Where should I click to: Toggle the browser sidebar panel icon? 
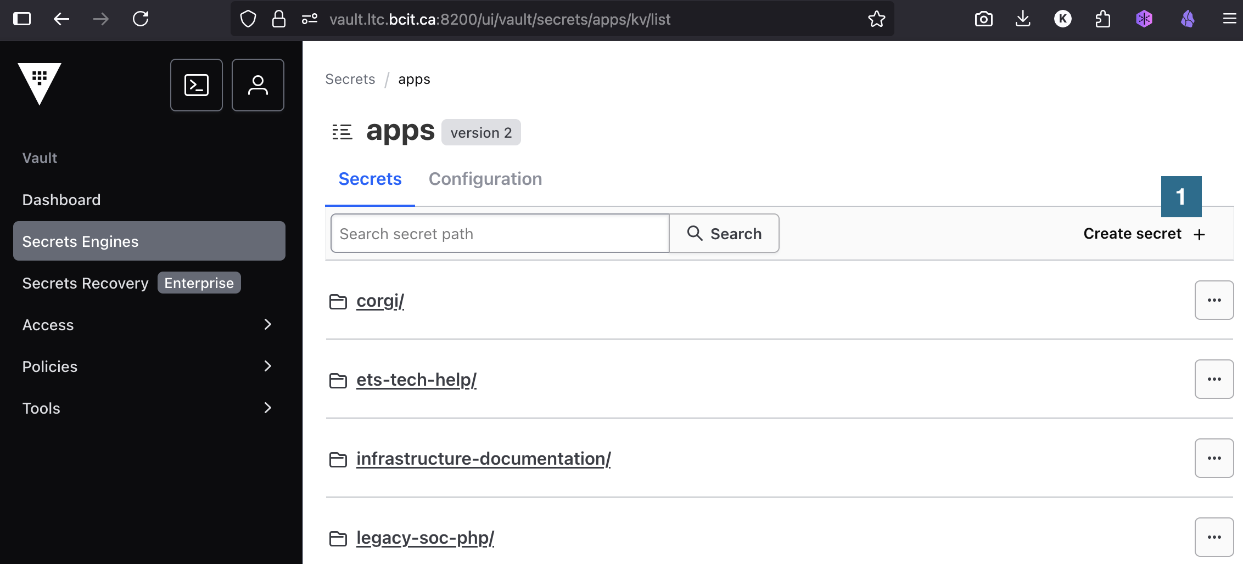[x=22, y=19]
